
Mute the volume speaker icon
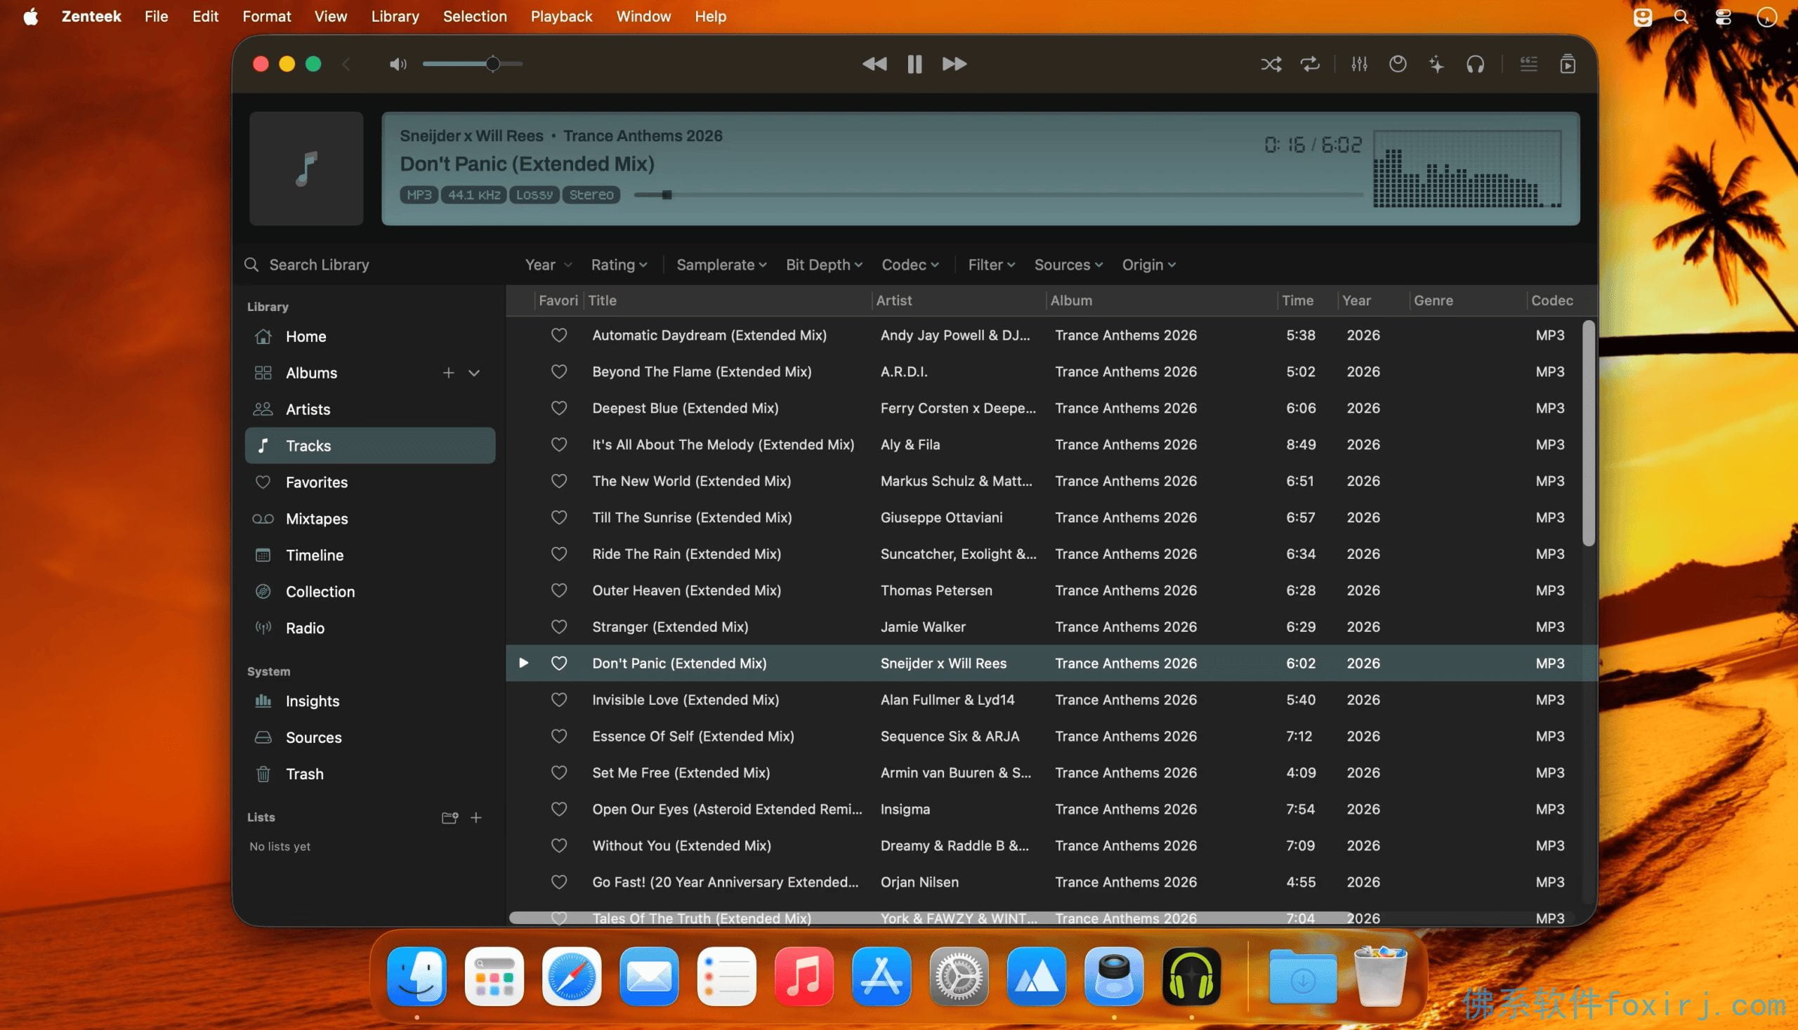click(398, 65)
